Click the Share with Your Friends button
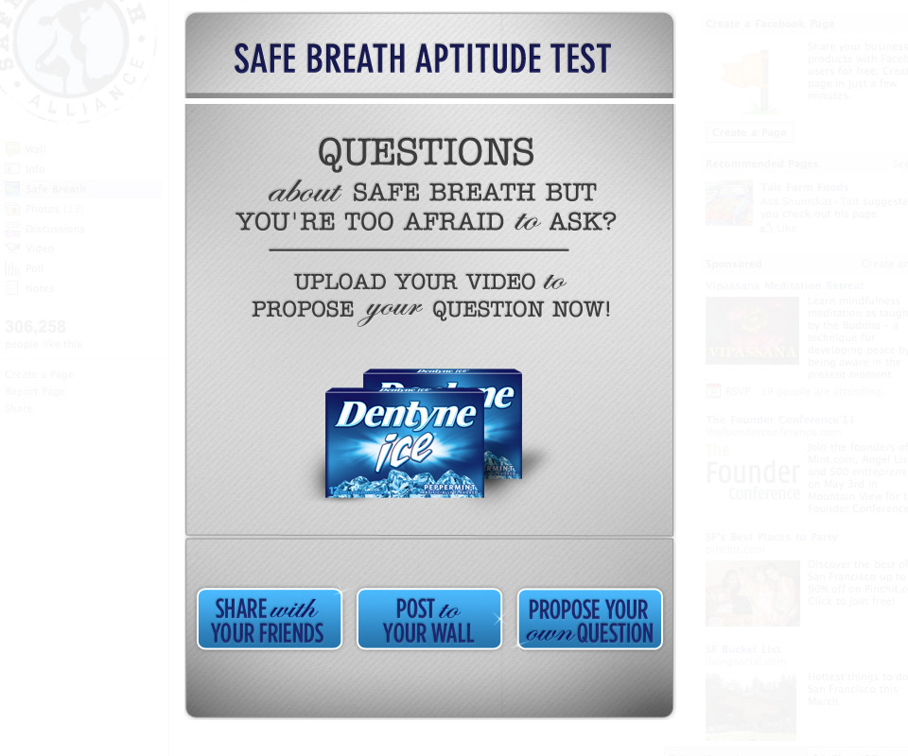The width and height of the screenshot is (908, 756). (x=270, y=619)
